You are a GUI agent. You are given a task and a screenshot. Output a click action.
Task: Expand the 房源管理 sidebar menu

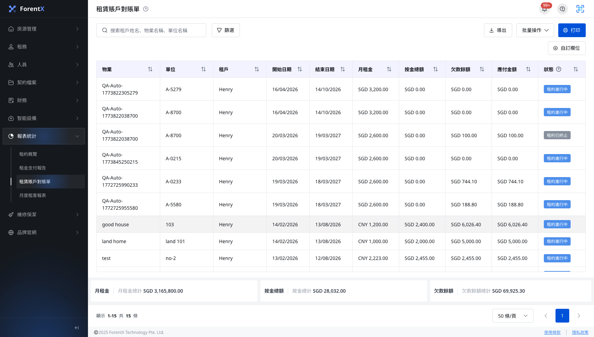pyautogui.click(x=44, y=29)
